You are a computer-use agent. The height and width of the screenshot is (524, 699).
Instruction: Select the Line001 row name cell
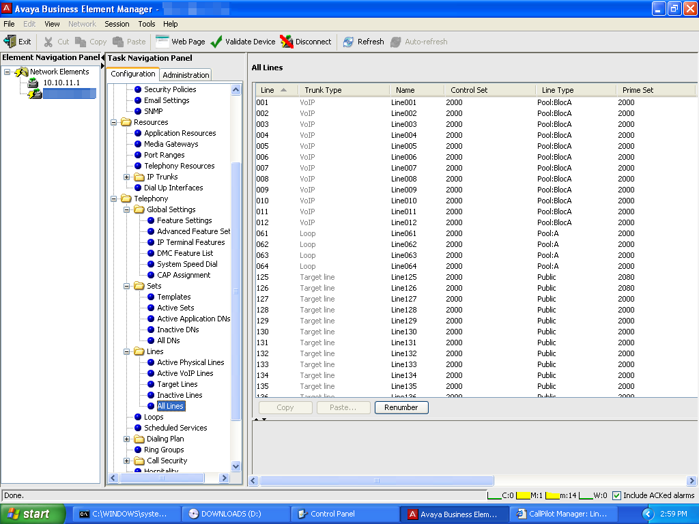404,102
